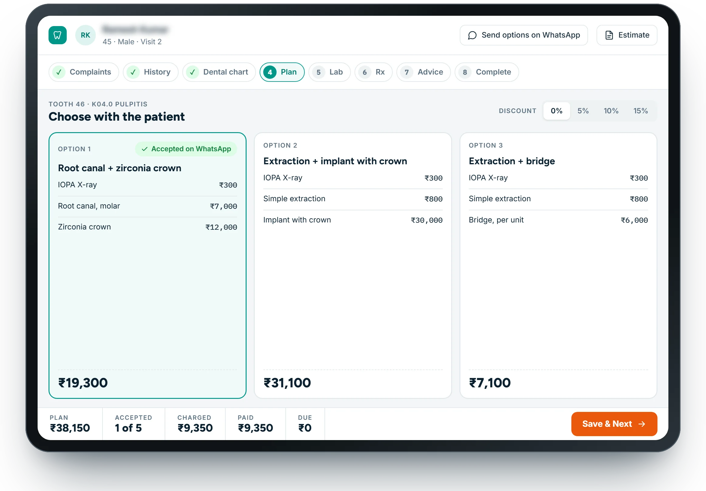
Task: Click the Paid ₹9,350 summary
Action: [255, 424]
